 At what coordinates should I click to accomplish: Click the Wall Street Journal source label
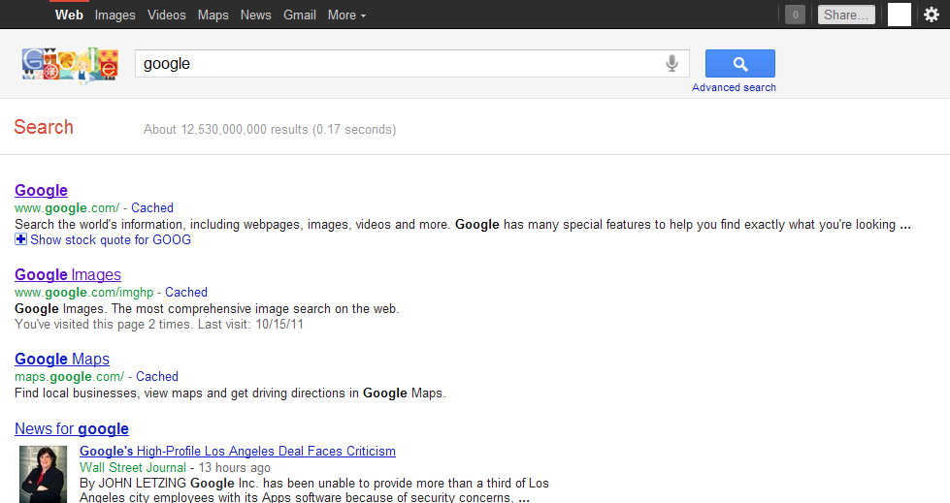[133, 467]
